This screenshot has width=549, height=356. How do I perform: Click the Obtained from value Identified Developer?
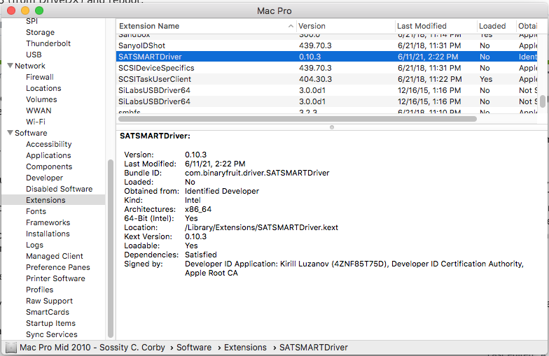tap(222, 191)
